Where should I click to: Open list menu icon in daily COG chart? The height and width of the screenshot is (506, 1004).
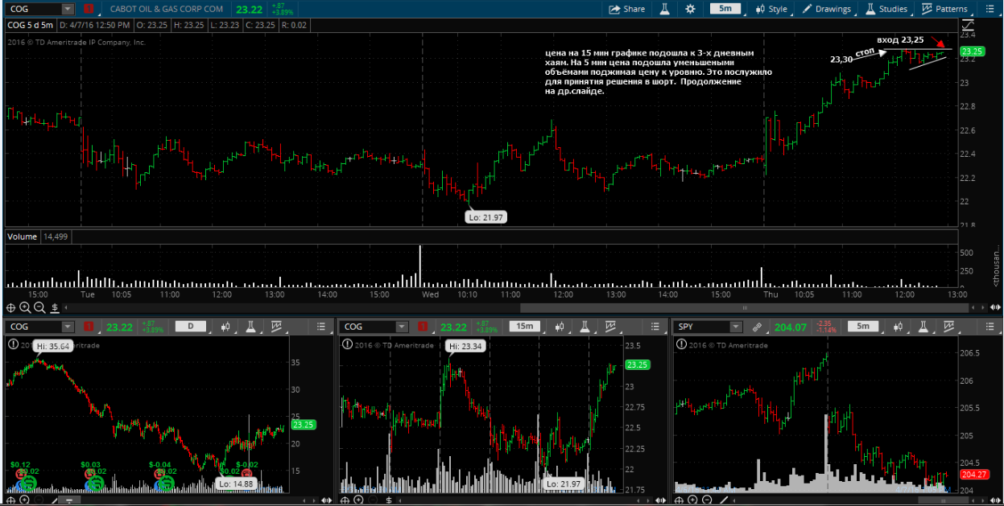(x=321, y=327)
